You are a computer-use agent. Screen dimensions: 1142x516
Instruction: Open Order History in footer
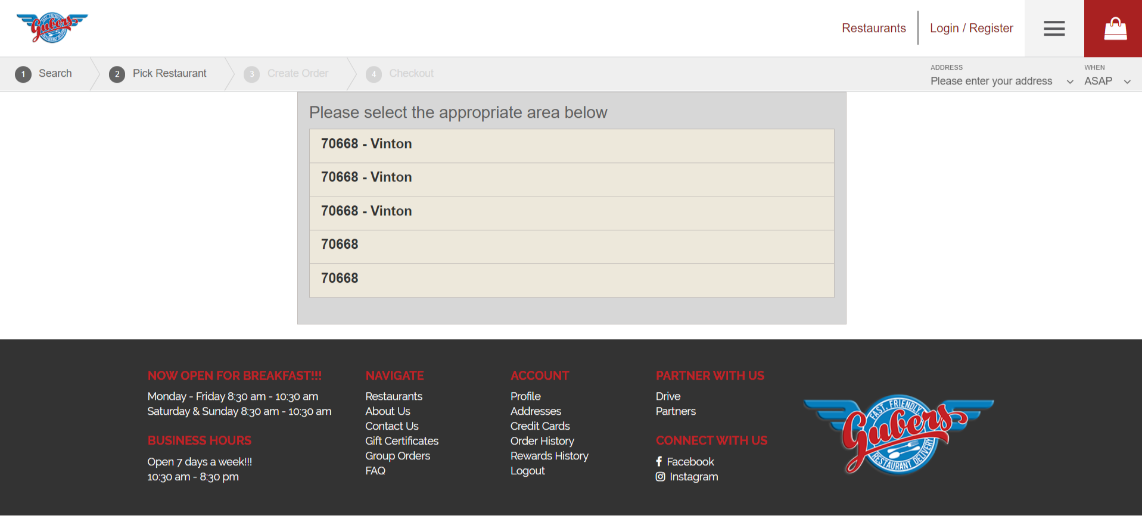tap(542, 441)
